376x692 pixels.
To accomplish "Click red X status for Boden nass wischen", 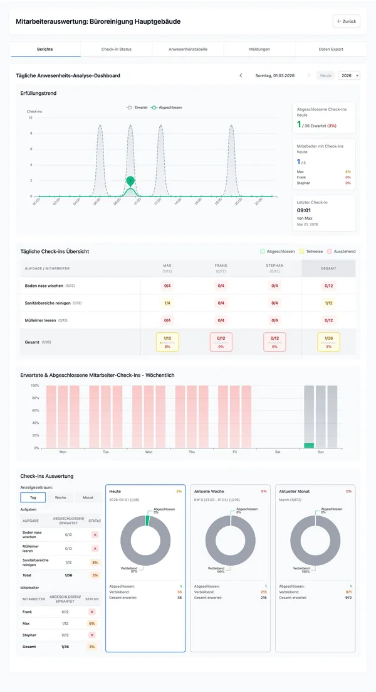I will [95, 534].
